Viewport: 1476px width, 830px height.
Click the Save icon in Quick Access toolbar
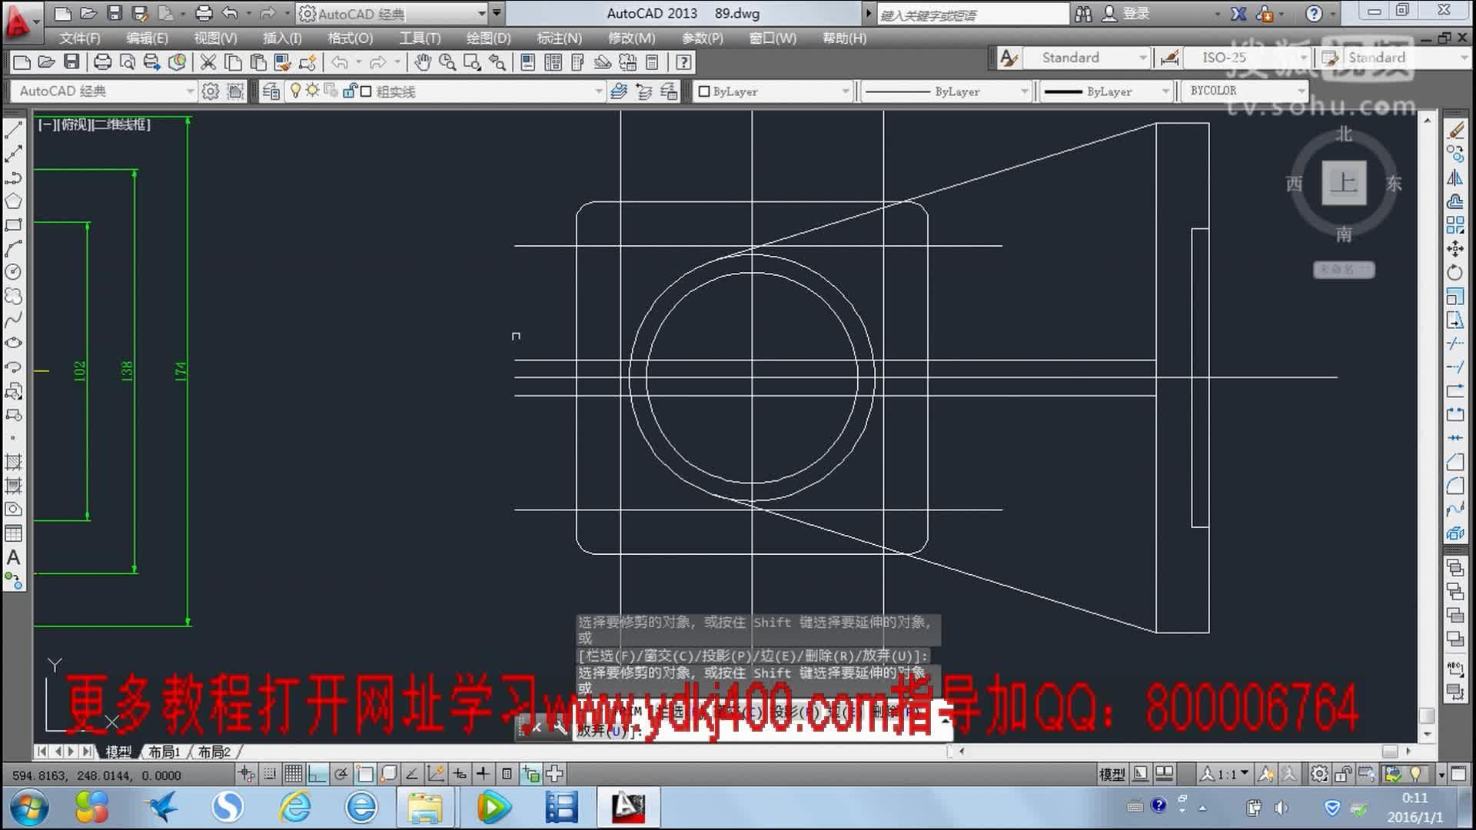[x=114, y=13]
